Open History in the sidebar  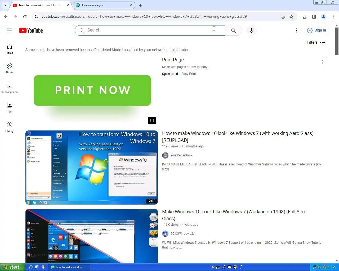10,127
